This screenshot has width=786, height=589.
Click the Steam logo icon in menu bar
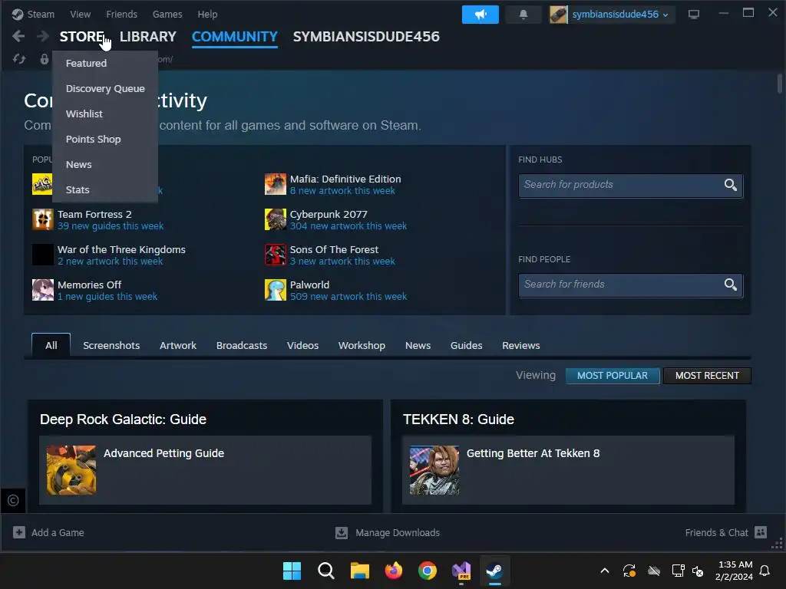18,14
